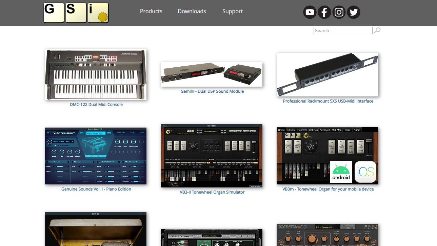Click the Genuine Sounds piano plugin thumbnail
437x246 pixels.
(96, 156)
